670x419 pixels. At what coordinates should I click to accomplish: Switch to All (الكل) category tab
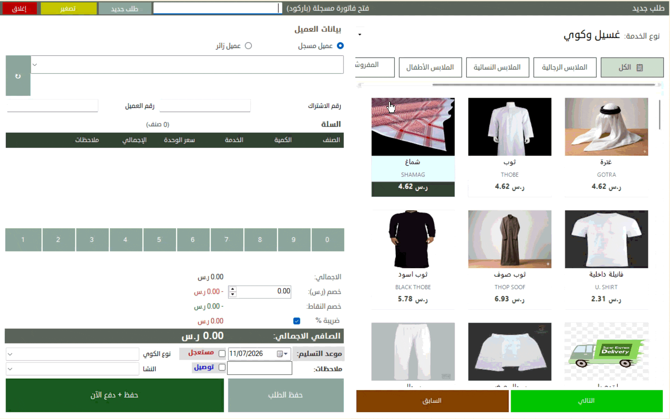pyautogui.click(x=632, y=67)
